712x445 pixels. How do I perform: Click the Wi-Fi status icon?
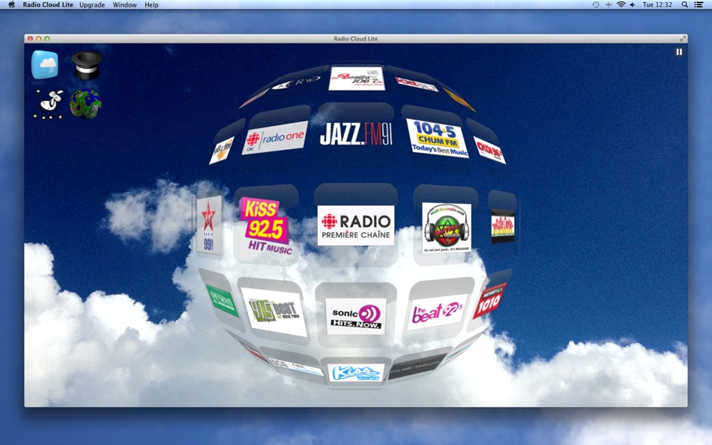pyautogui.click(x=621, y=4)
